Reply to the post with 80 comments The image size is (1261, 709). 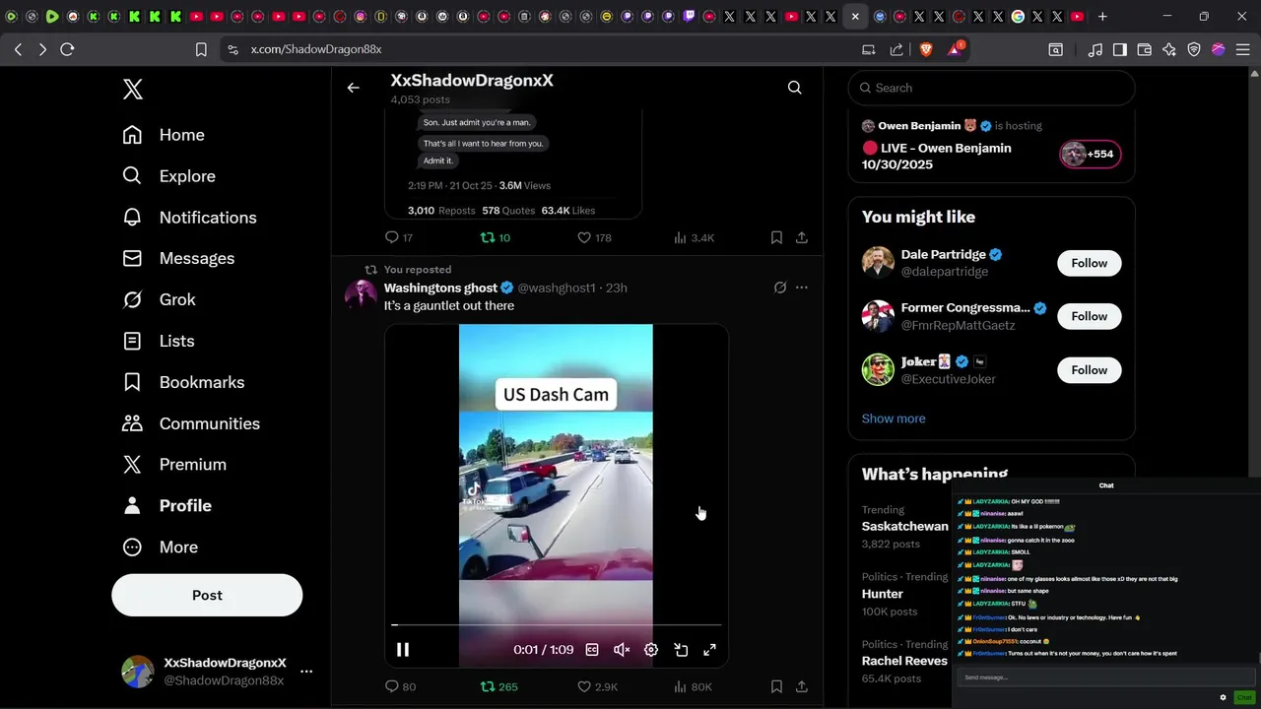pos(401,686)
